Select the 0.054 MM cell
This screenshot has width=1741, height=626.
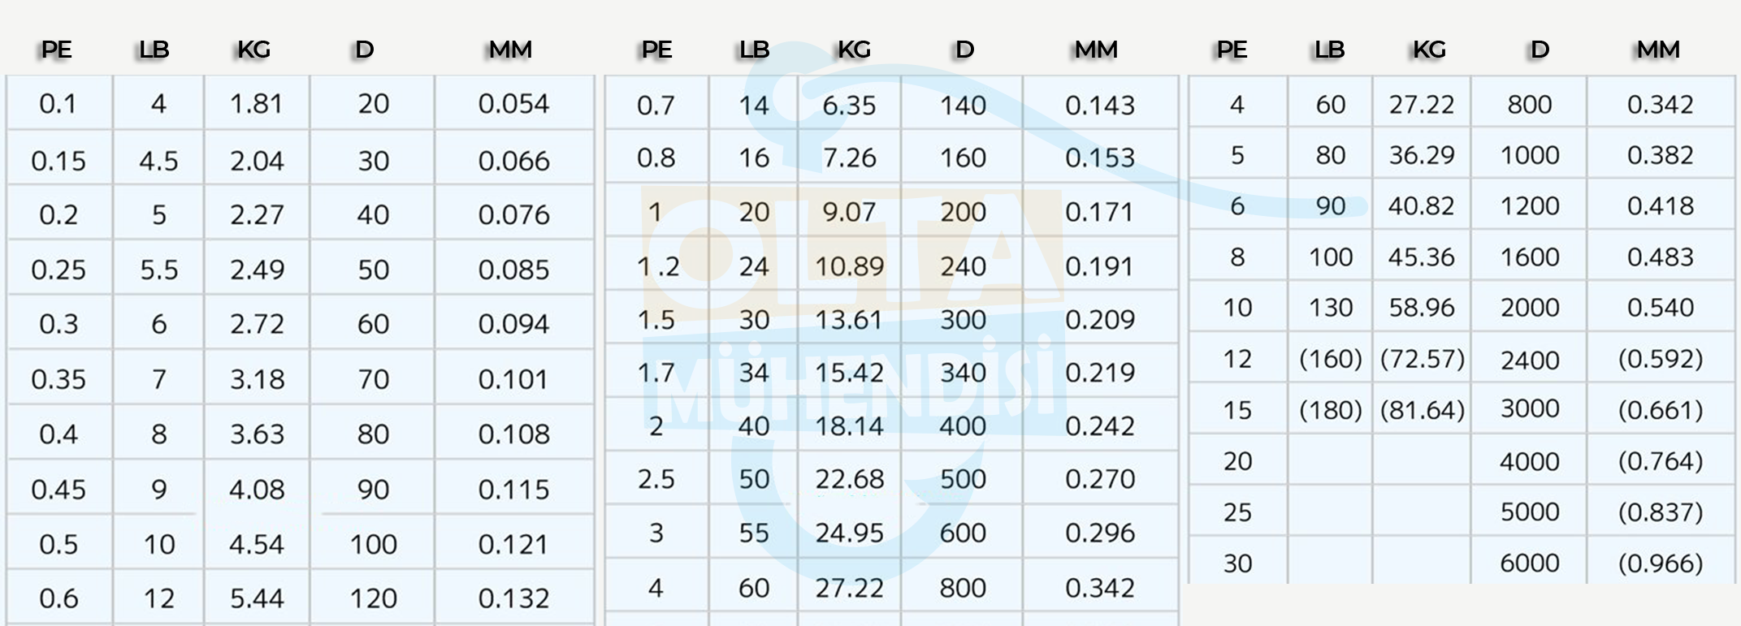pos(514,103)
